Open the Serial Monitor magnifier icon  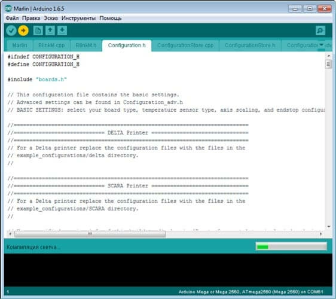tap(320, 30)
